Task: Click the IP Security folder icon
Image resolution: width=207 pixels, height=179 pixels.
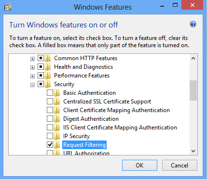Action: coord(57,136)
